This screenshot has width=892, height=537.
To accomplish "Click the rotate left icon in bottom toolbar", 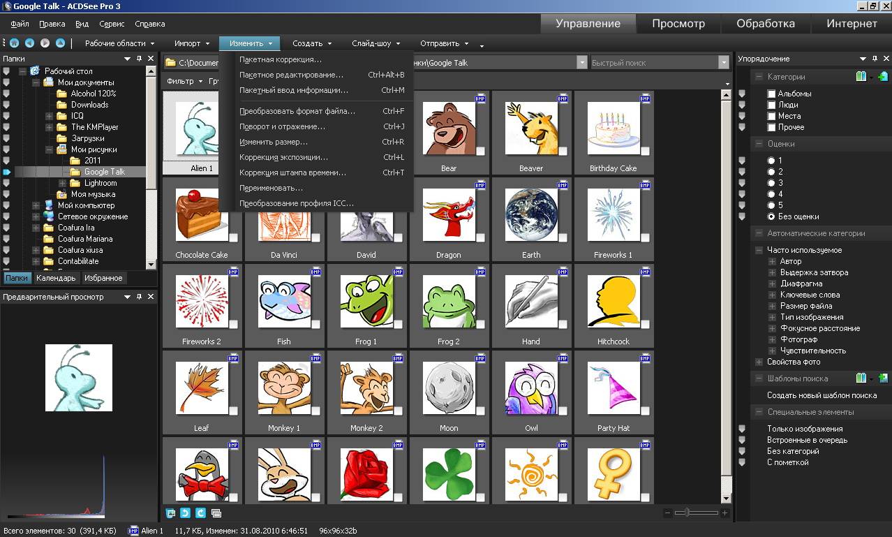I will (x=185, y=513).
